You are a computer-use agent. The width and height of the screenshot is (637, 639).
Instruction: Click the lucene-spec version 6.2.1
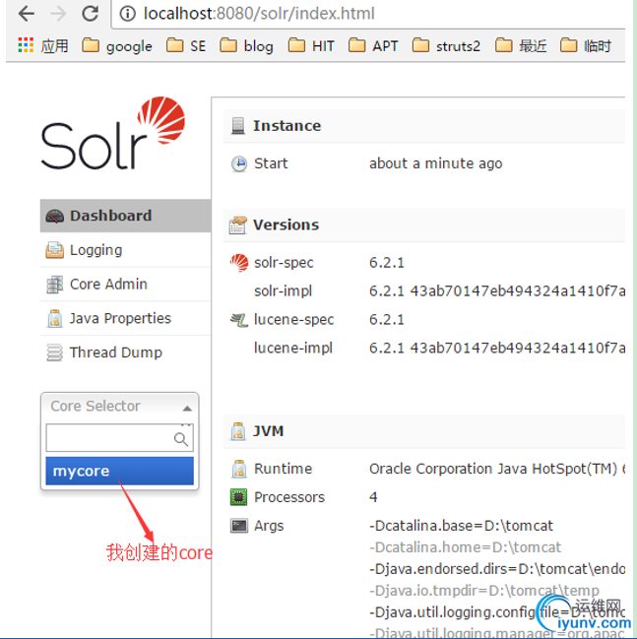click(387, 319)
